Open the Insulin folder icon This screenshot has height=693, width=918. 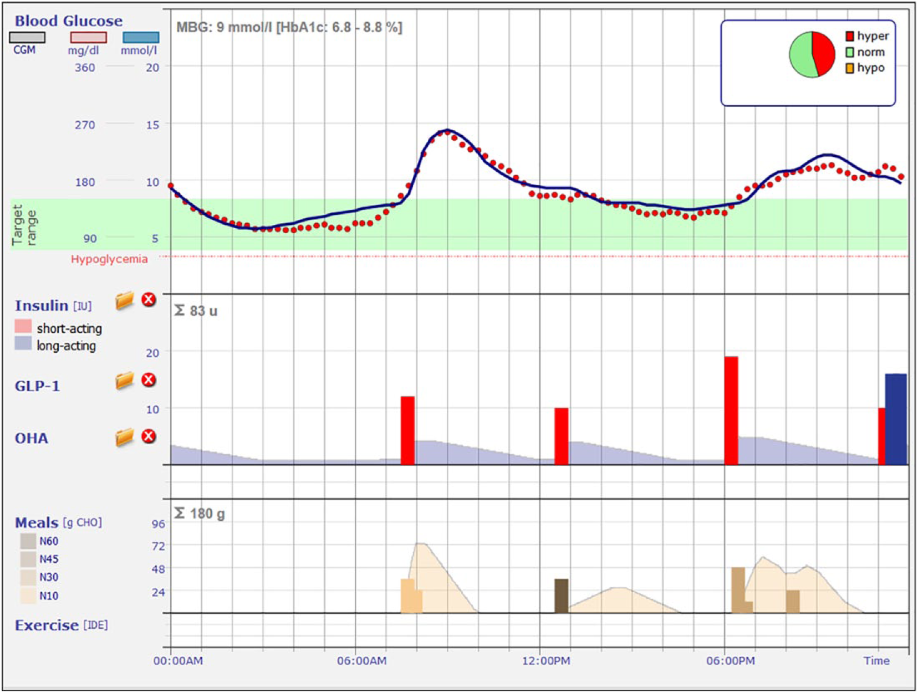click(125, 301)
